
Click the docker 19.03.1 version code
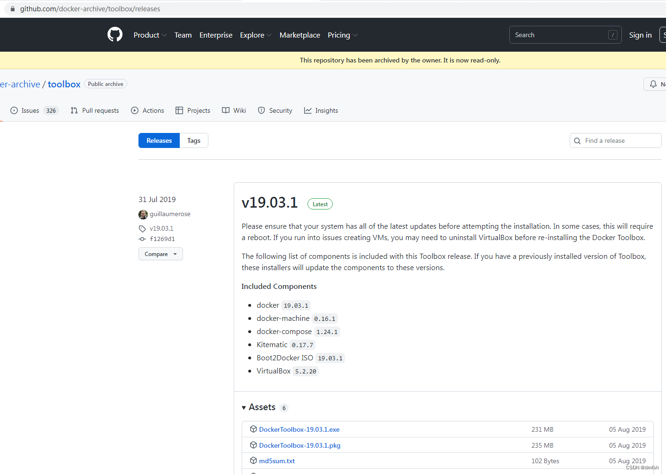(296, 305)
